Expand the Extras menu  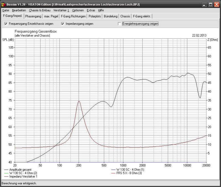[91, 10]
